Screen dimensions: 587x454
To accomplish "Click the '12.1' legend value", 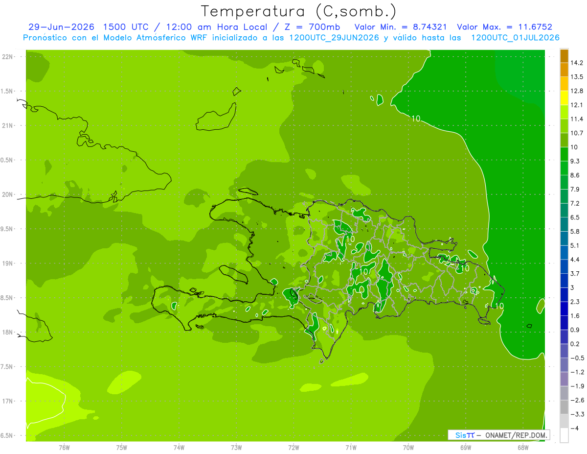I will (x=576, y=105).
